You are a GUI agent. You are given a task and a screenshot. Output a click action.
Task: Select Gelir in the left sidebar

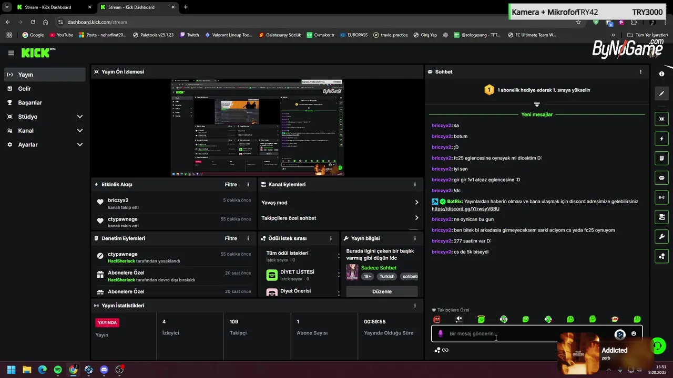[45, 89]
